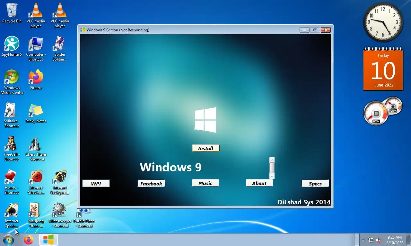The width and height of the screenshot is (411, 246).
Task: Click the Windows 9 Edition taskbar button
Action: pyautogui.click(x=48, y=240)
